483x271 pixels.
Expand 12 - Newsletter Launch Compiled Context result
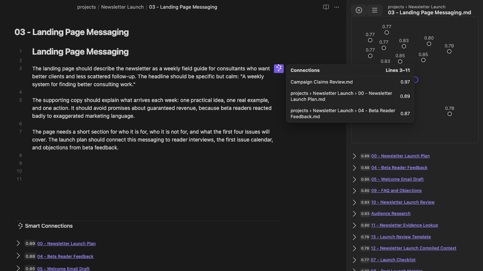354,248
